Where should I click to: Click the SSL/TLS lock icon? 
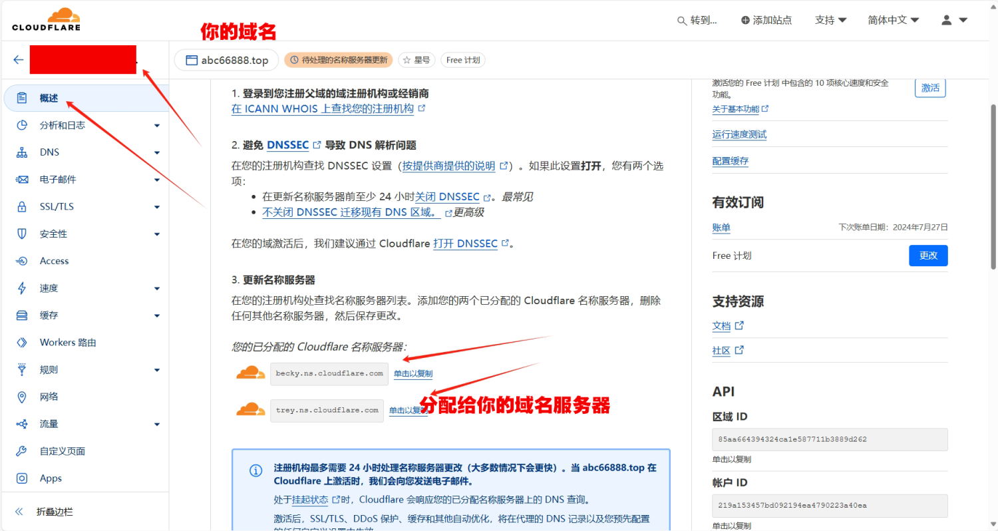tap(22, 207)
